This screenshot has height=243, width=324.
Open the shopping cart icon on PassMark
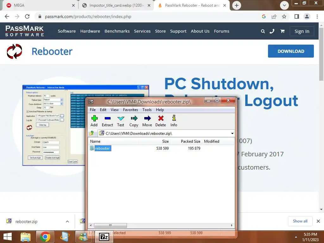pyautogui.click(x=282, y=31)
